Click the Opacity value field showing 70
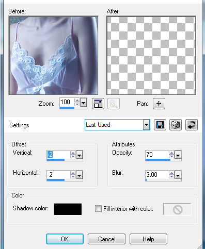Viewport: 205px width, 249px height. pyautogui.click(x=157, y=155)
